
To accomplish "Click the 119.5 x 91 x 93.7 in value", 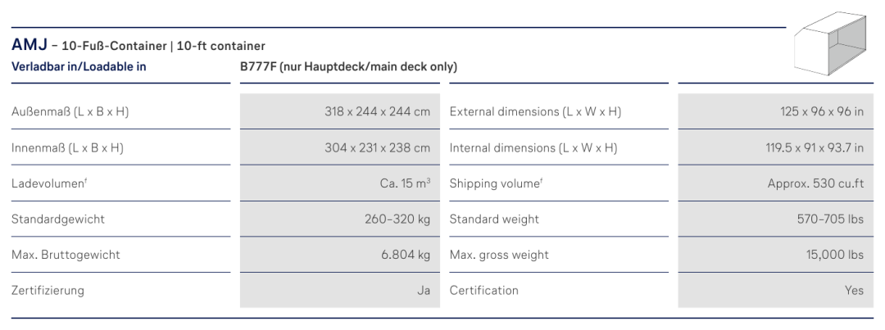I will [815, 147].
